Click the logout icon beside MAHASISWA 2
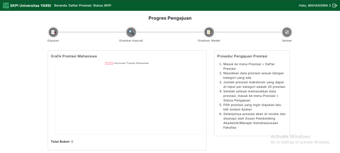Image resolution: width=340 pixels, height=153 pixels. 335,6
